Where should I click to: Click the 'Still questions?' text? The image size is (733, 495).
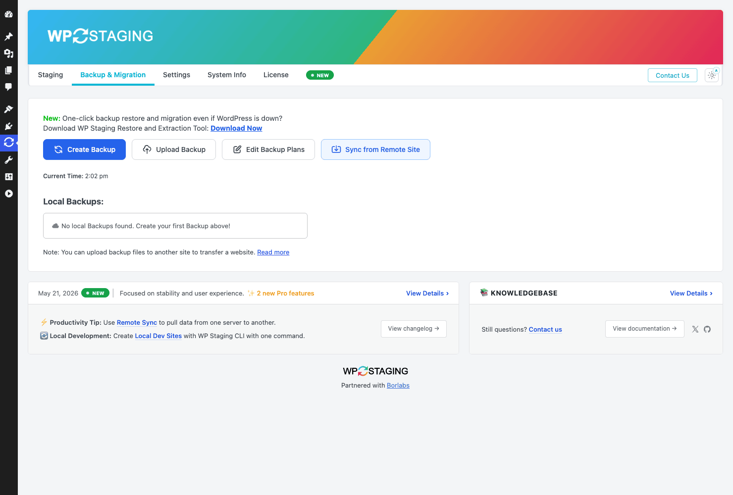tap(504, 330)
